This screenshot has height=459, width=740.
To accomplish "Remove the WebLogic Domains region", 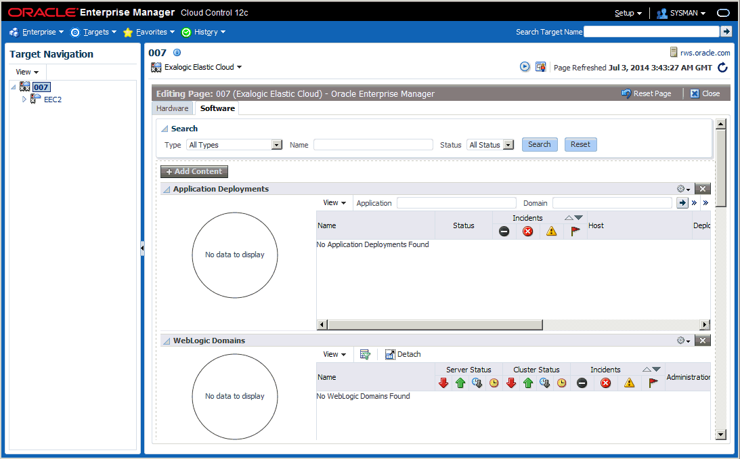I will pyautogui.click(x=703, y=341).
